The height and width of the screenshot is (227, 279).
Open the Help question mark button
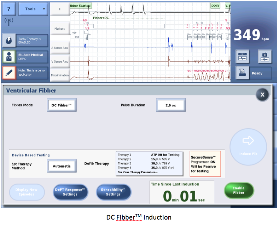8,8
